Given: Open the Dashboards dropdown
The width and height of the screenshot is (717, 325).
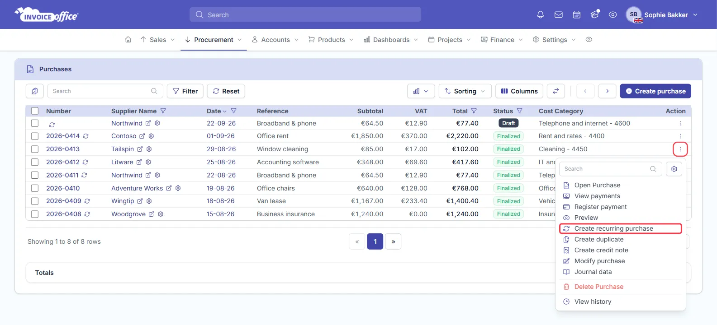Looking at the screenshot, I should point(391,40).
